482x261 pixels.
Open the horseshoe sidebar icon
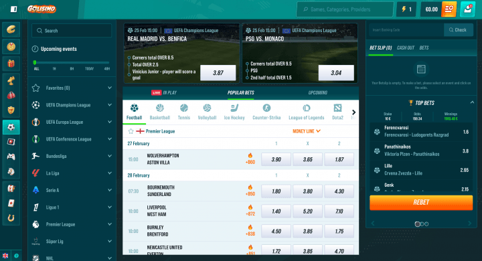click(11, 218)
